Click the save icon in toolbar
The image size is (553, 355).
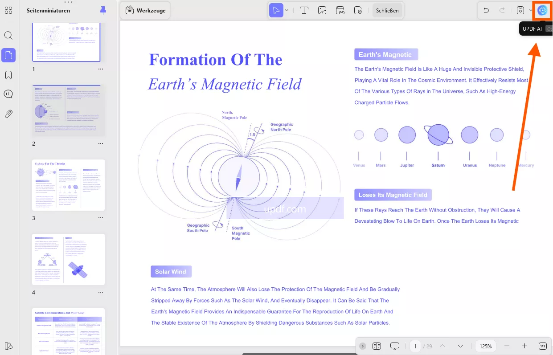click(x=520, y=10)
